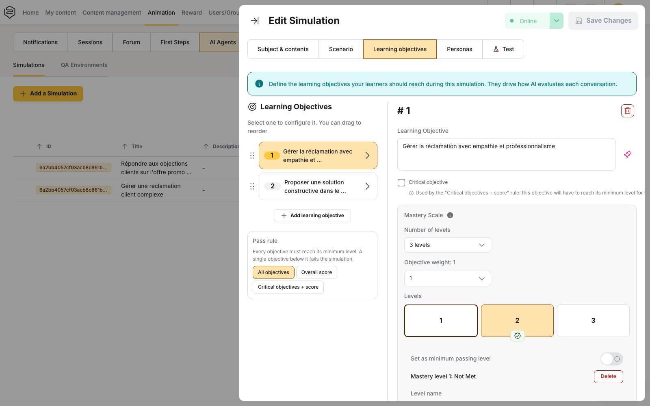Open the First Steps tab
The image size is (650, 406).
175,42
